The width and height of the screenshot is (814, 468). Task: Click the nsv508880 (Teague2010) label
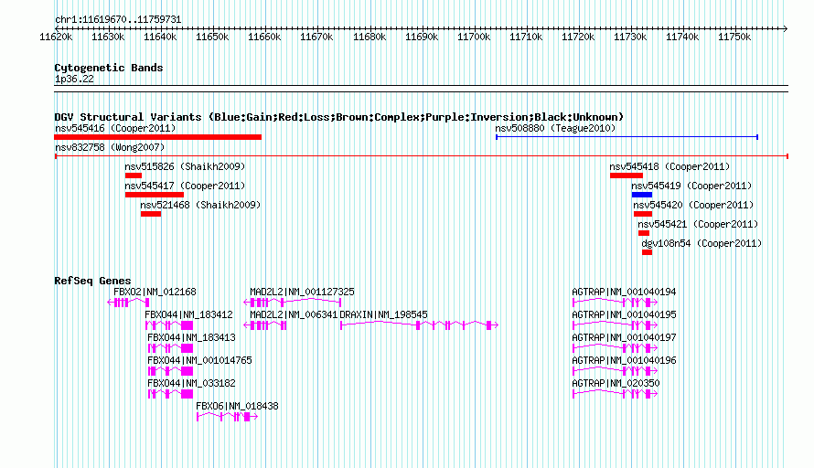tap(555, 128)
